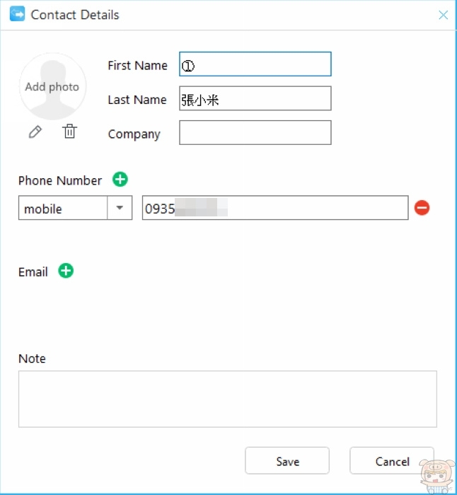Image resolution: width=457 pixels, height=495 pixels.
Task: Click the Contact Details app icon
Action: pyautogui.click(x=17, y=14)
